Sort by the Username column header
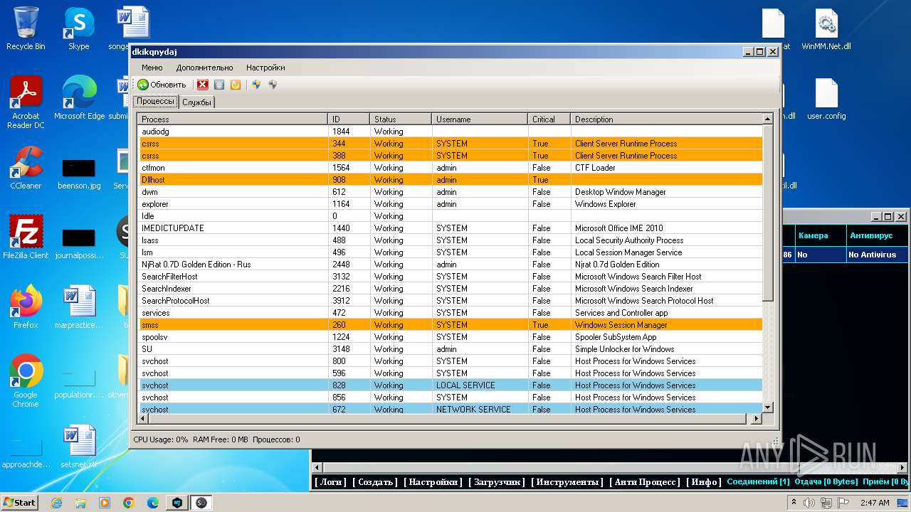Image resolution: width=911 pixels, height=512 pixels. [480, 119]
